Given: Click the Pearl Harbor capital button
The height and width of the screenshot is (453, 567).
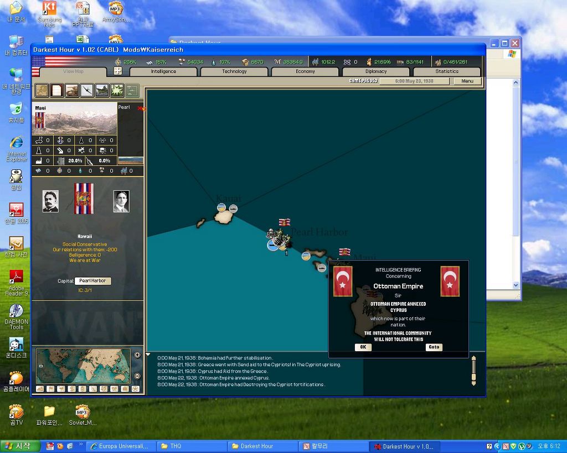Looking at the screenshot, I should click(x=93, y=280).
